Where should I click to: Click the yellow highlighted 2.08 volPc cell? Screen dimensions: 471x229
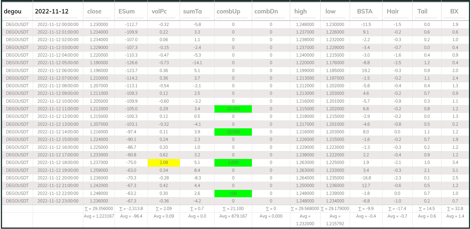pyautogui.click(x=164, y=162)
